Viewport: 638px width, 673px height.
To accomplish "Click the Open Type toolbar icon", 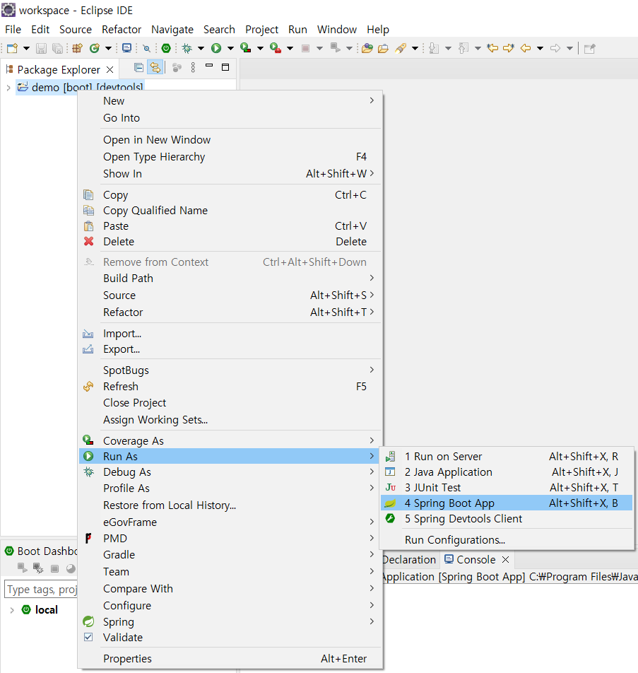I will point(367,48).
